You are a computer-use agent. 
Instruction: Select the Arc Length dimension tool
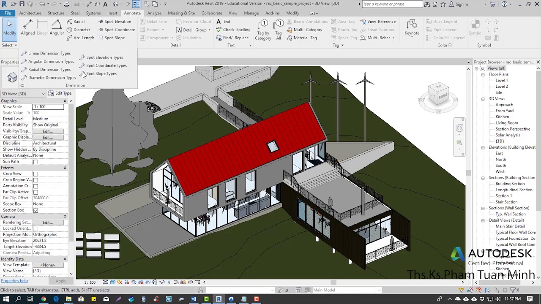point(80,38)
